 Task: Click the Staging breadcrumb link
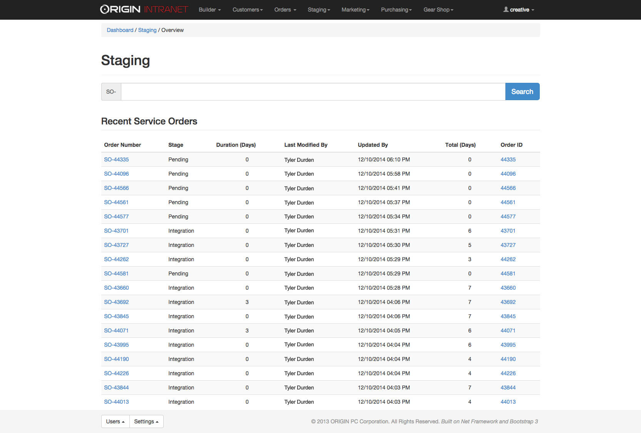(147, 30)
